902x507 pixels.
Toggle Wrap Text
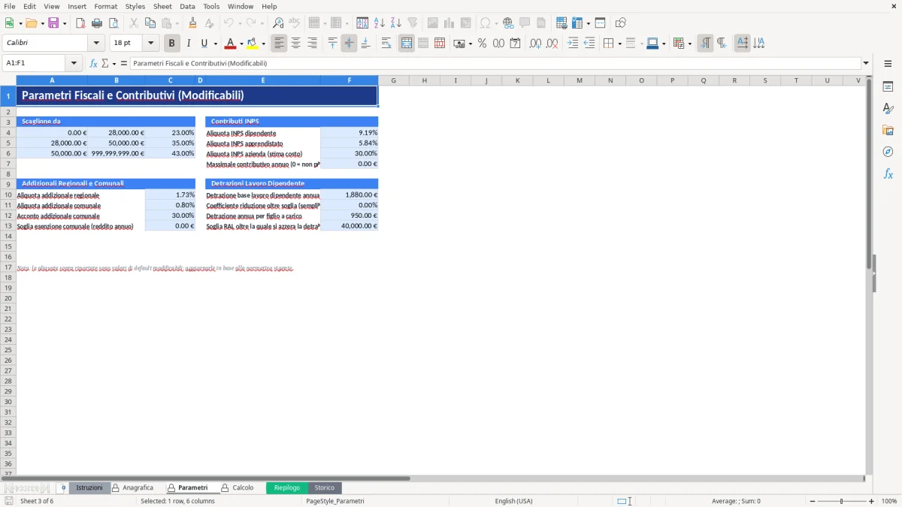[x=386, y=44]
